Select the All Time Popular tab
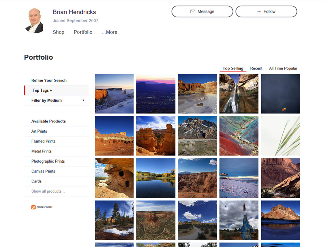 [283, 68]
